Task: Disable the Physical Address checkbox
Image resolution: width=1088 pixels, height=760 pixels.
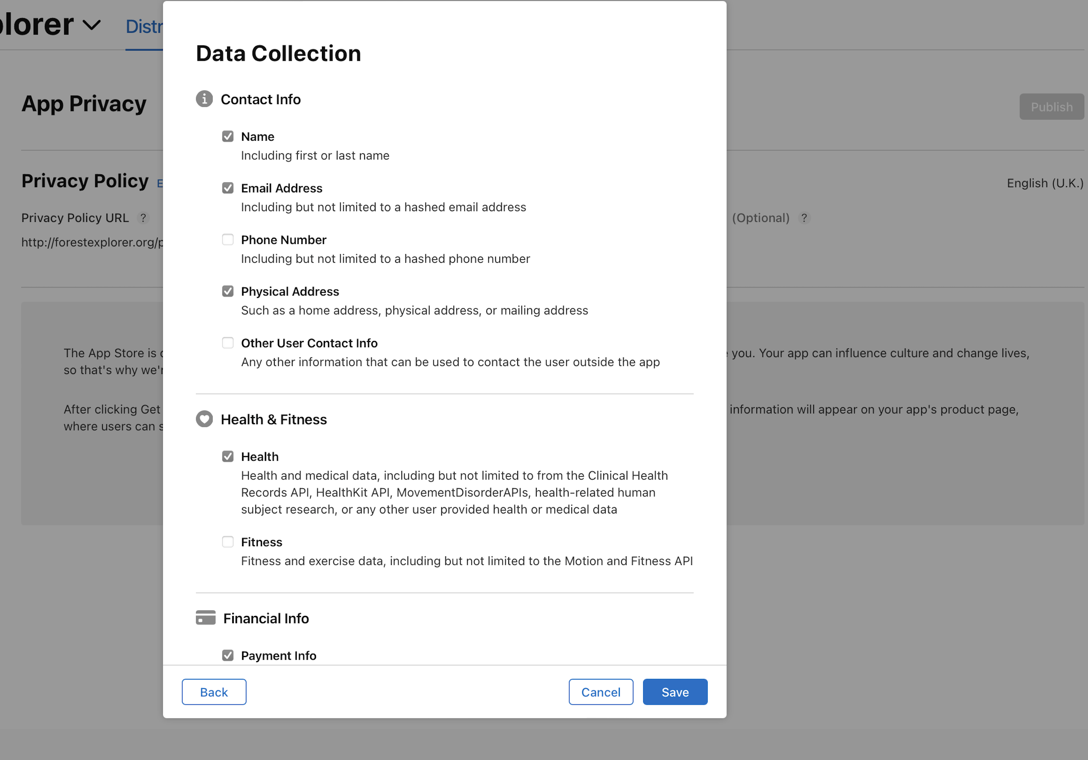Action: tap(228, 291)
